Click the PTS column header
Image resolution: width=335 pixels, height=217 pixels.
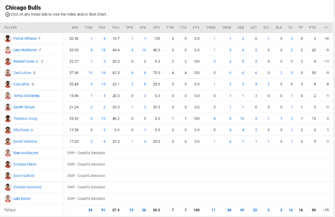pos(313,27)
